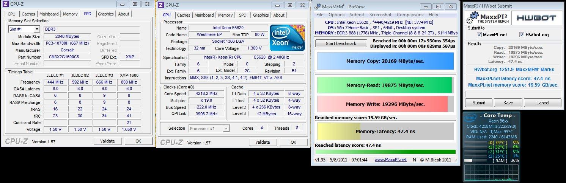Switch to Caches tab in SPD CPU-Z window

pos(28,14)
